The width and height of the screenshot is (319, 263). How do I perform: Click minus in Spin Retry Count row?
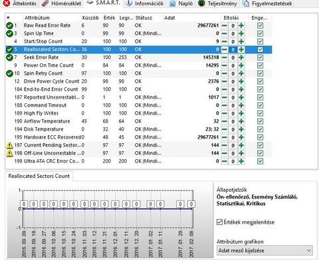click(225, 73)
